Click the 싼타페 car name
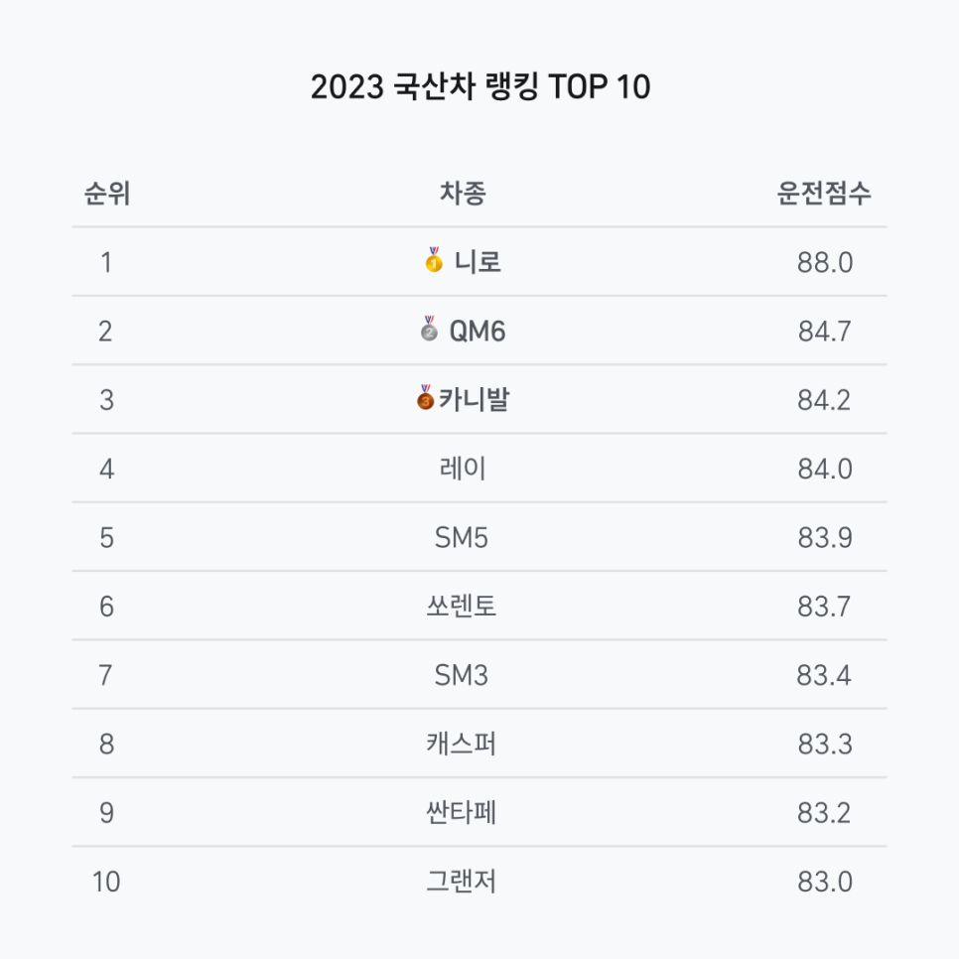 pyautogui.click(x=462, y=813)
